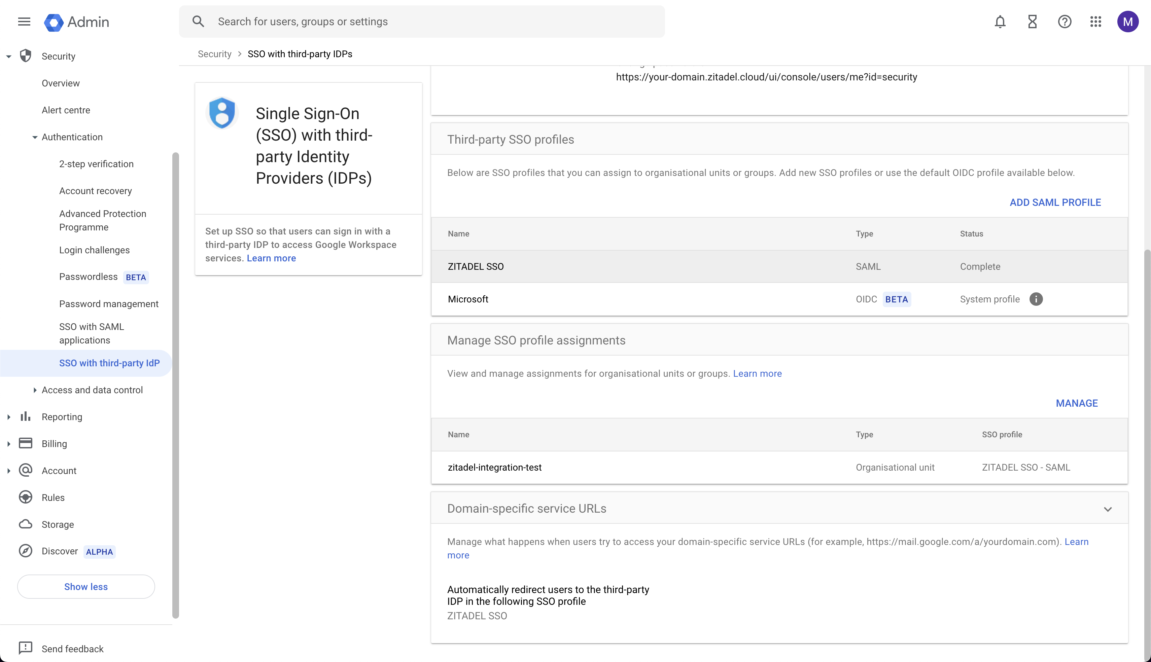1151x662 pixels.
Task: Click the Send feedback icon
Action: click(x=26, y=648)
